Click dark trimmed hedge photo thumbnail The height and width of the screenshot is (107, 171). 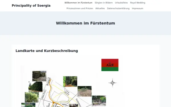pyautogui.click(x=35, y=87)
